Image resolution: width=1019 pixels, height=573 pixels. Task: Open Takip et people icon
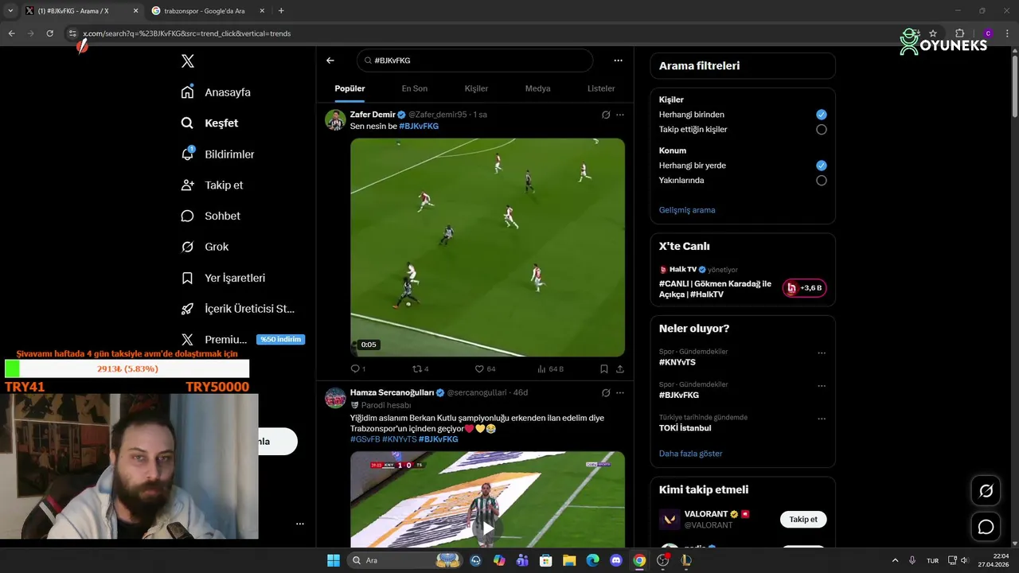click(187, 185)
